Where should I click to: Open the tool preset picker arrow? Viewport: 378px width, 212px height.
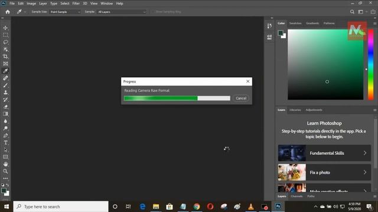coord(25,12)
